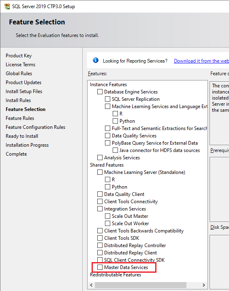The image size is (229, 291).
Task: Check R under Machine Learning Services instance feature
Action: tap(116, 113)
